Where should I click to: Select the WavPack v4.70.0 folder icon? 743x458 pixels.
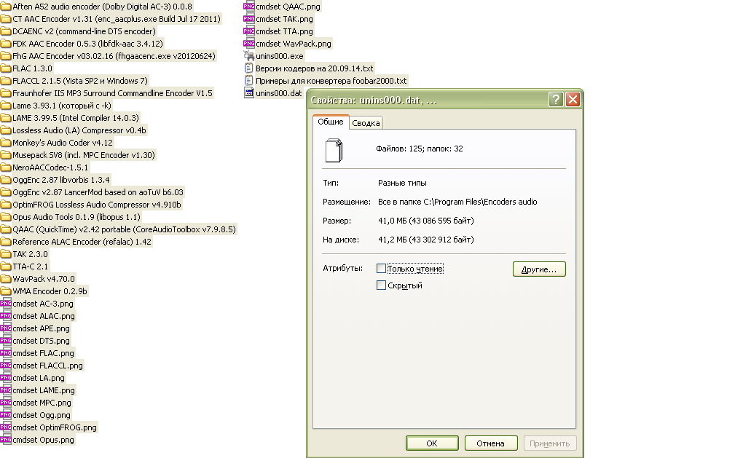(6, 279)
